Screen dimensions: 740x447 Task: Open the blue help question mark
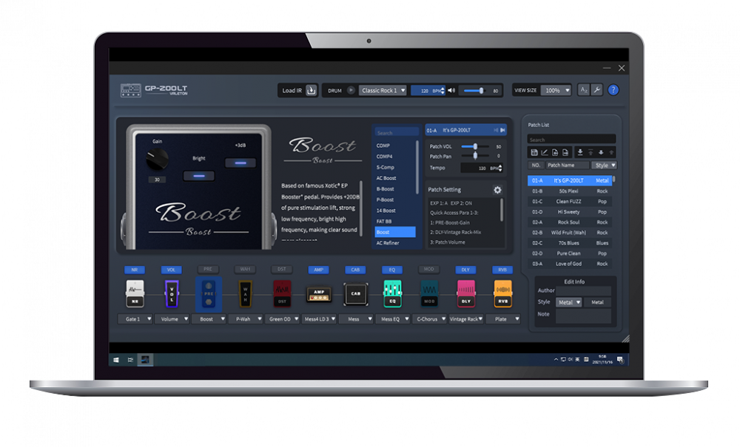613,90
